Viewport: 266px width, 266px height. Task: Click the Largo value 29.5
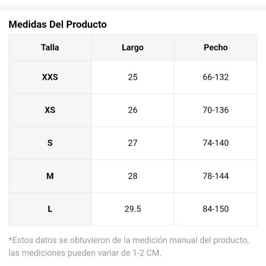133,209
